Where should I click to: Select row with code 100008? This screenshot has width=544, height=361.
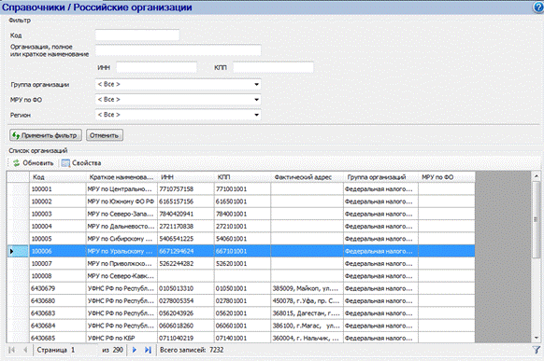click(x=241, y=276)
